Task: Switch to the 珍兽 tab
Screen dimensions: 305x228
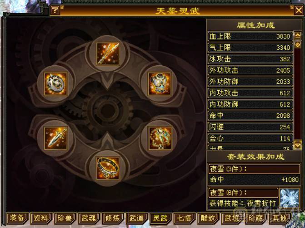Action: [65, 218]
